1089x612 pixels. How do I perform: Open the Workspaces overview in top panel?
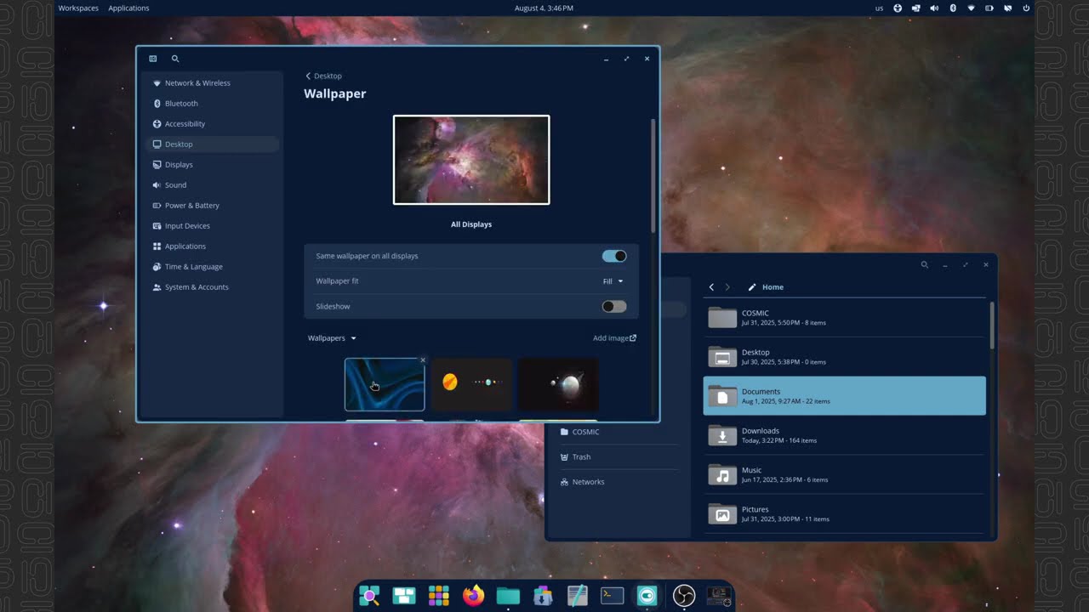pos(78,8)
